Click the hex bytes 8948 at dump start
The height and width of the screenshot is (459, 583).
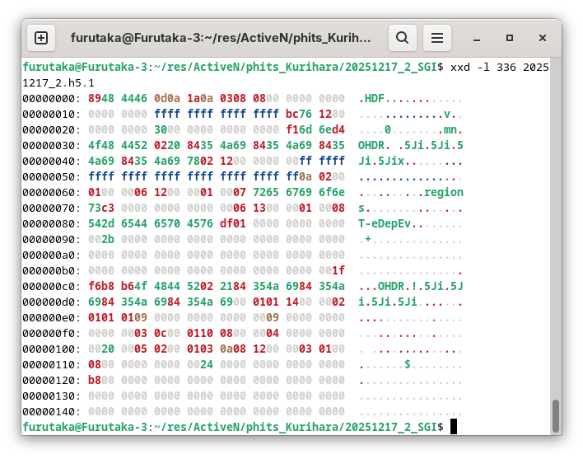(101, 98)
